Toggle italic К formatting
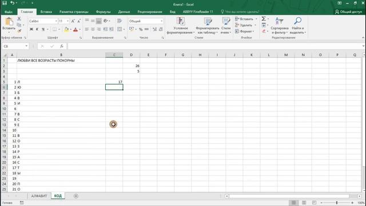Image resolution: width=366 pixels, height=206 pixels. pos(37,29)
